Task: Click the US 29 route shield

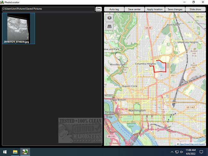Action: pyautogui.click(x=148, y=28)
